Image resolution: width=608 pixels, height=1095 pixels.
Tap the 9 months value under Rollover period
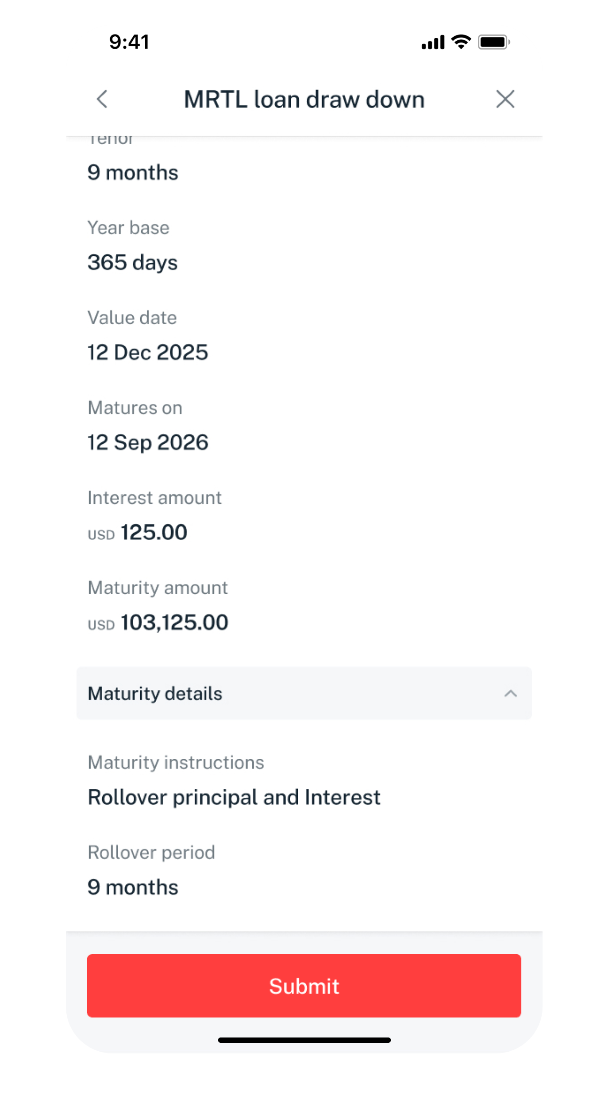tap(133, 887)
